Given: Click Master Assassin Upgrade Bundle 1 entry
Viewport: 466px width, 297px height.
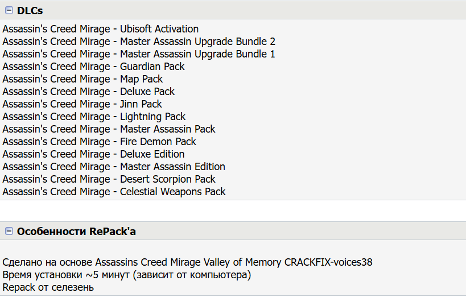Looking at the screenshot, I should 139,54.
